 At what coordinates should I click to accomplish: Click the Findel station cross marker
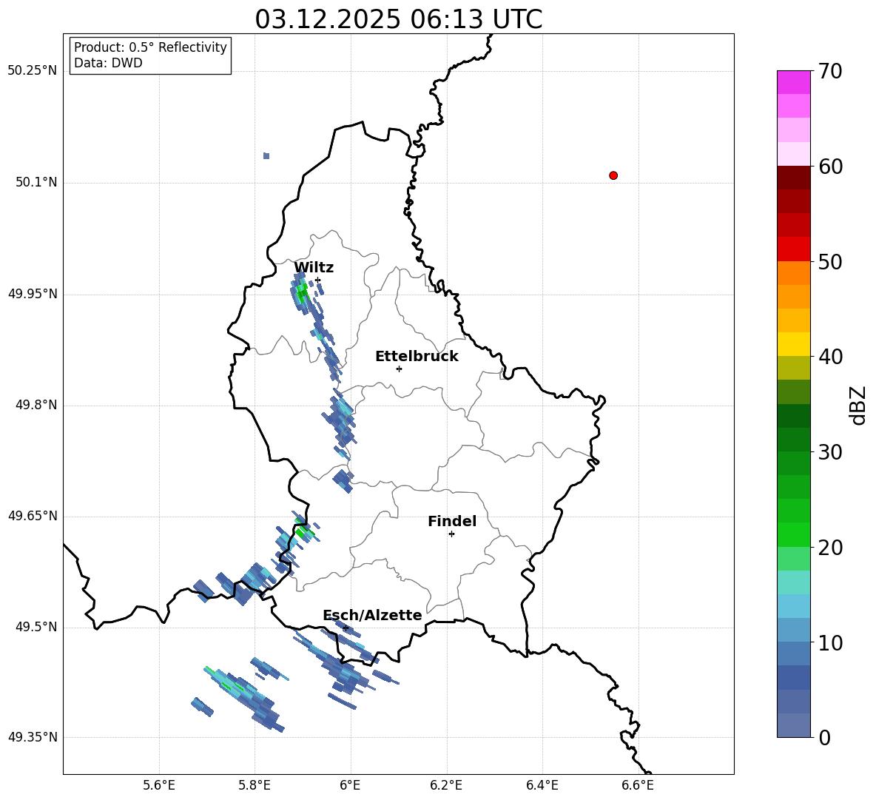coord(451,534)
